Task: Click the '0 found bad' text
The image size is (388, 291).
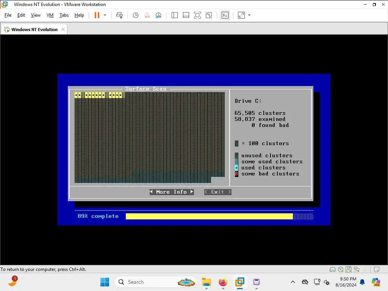Action: pyautogui.click(x=270, y=125)
